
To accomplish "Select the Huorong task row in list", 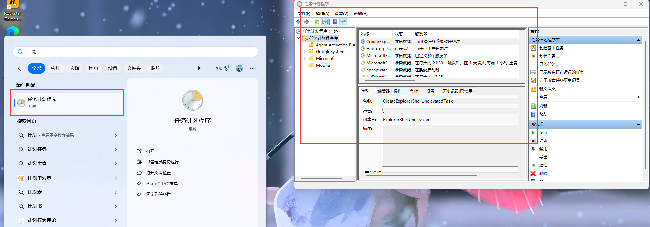I will pos(378,49).
